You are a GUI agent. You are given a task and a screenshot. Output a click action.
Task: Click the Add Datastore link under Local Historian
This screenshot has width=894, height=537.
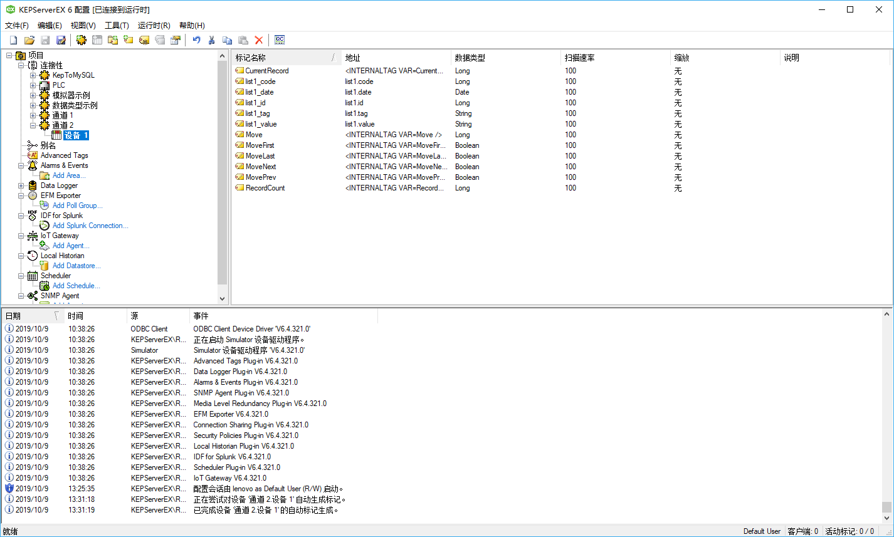pos(75,265)
